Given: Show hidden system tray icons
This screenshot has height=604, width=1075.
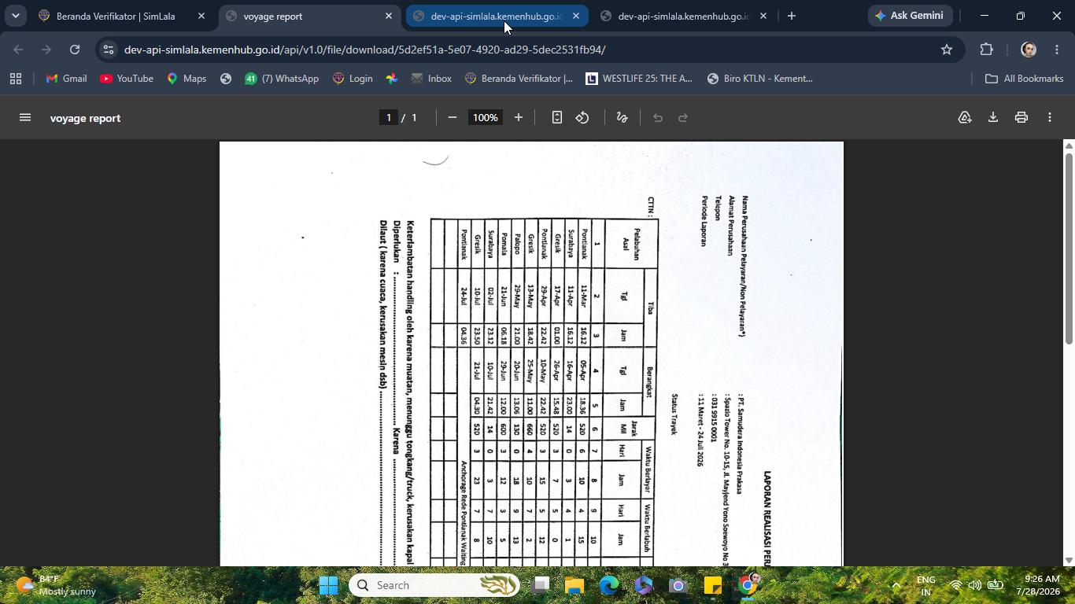Looking at the screenshot, I should click(x=896, y=585).
